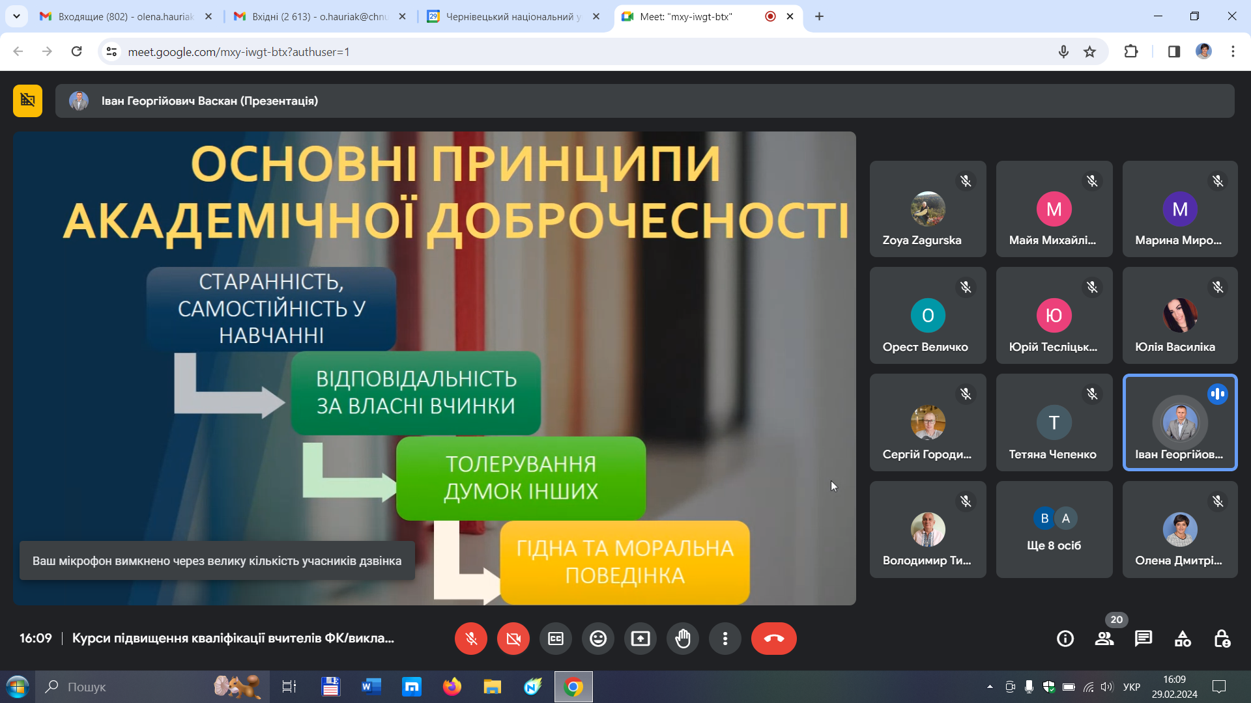Viewport: 1251px width, 703px height.
Task: Expand the 'Ще 8 осіб' participants tile
Action: click(1054, 529)
